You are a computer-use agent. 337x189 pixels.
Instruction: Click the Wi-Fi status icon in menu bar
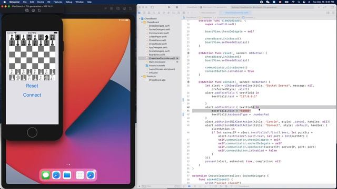(x=293, y=2)
